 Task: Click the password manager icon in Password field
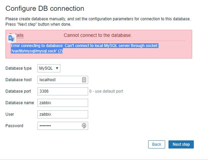84,126
